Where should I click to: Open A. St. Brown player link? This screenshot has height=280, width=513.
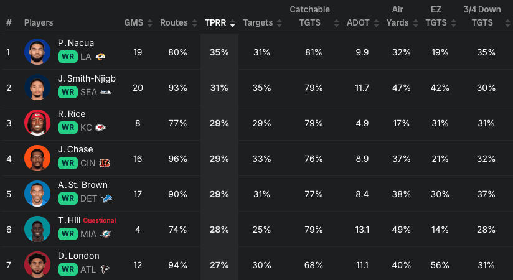pyautogui.click(x=82, y=185)
